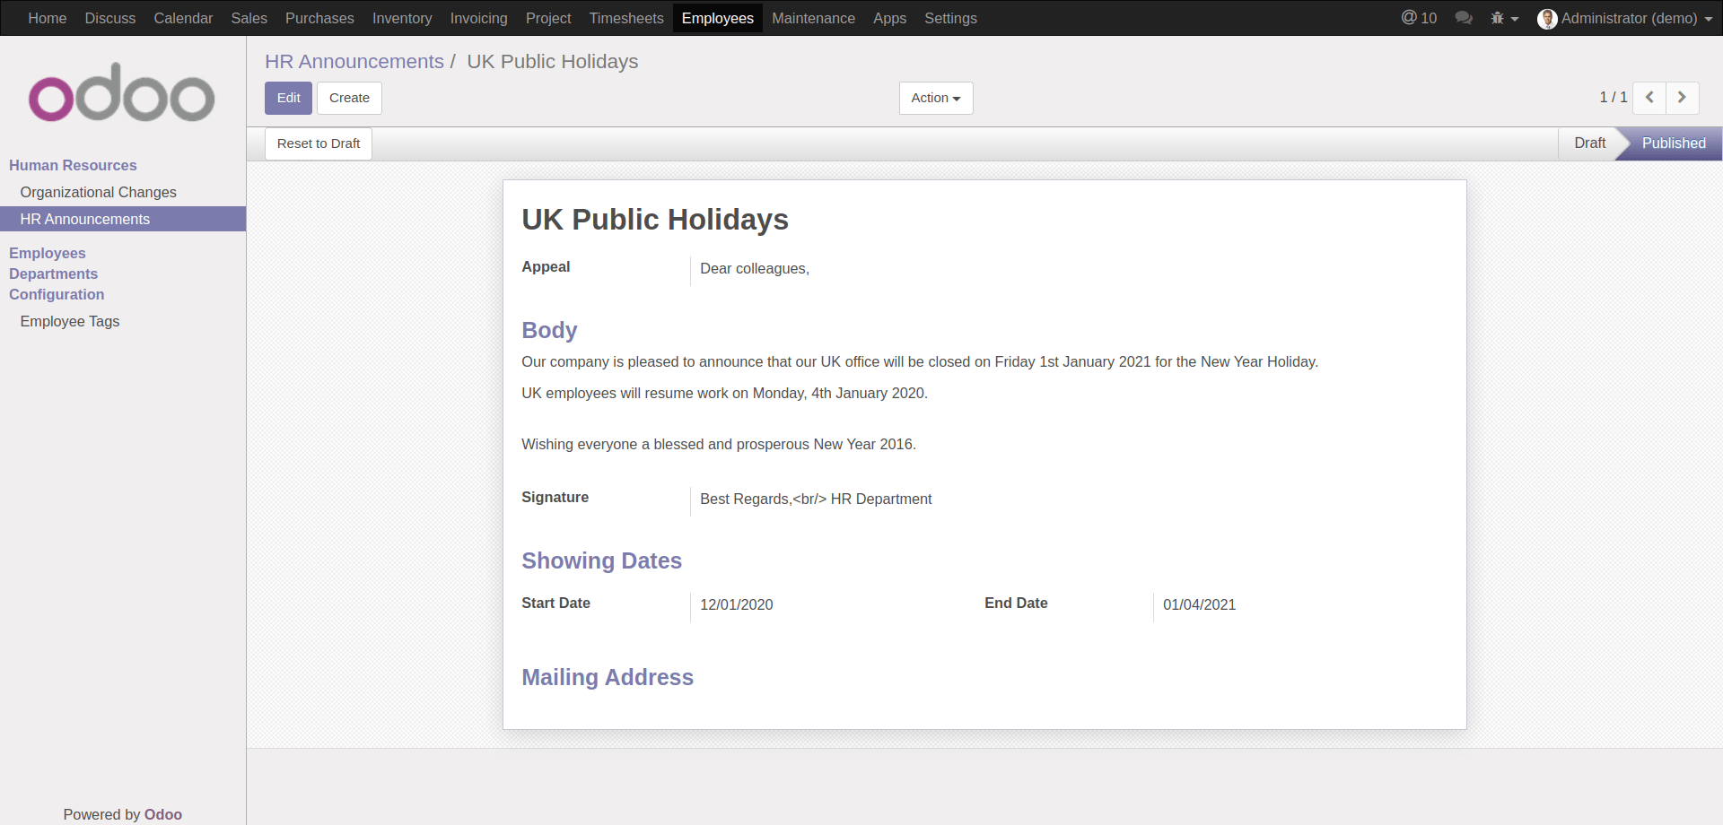
Task: Set announcement status to Draft
Action: 1588,143
